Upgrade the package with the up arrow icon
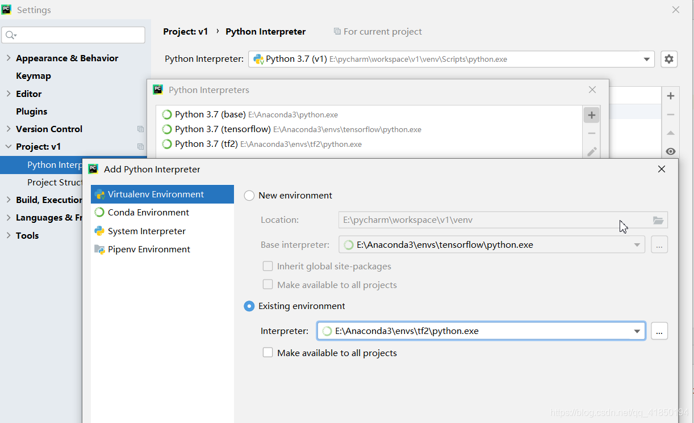This screenshot has width=694, height=423. tap(671, 133)
